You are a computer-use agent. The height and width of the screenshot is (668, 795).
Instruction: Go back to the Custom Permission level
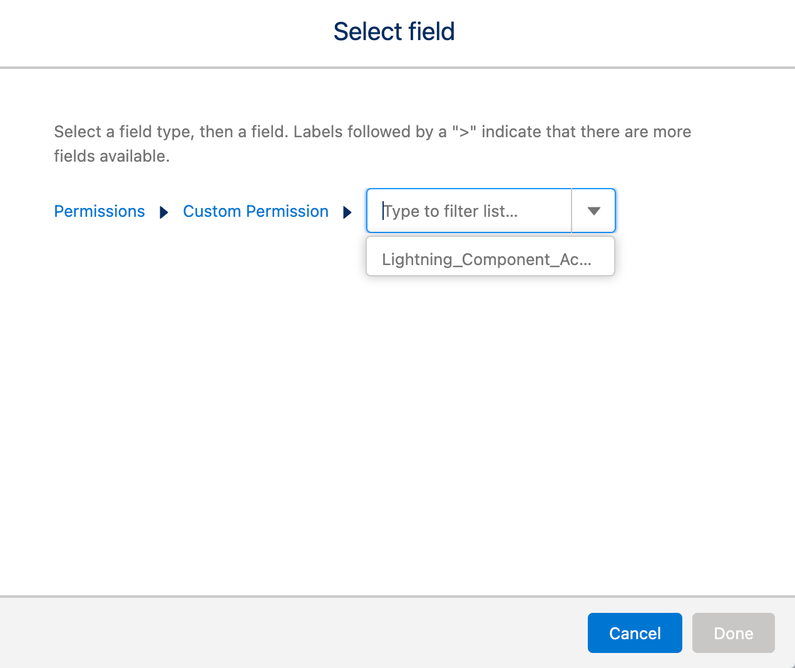coord(255,211)
